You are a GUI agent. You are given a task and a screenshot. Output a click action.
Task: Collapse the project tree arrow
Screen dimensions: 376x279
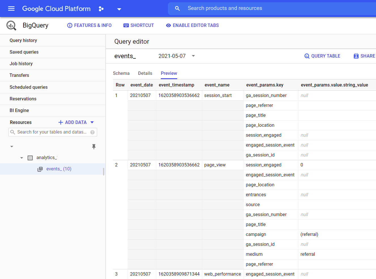point(12,147)
